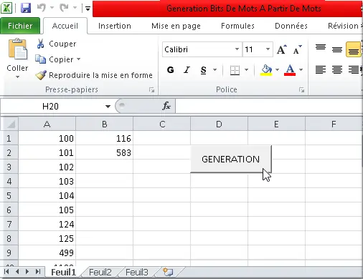Open the Formules tab

point(237,26)
